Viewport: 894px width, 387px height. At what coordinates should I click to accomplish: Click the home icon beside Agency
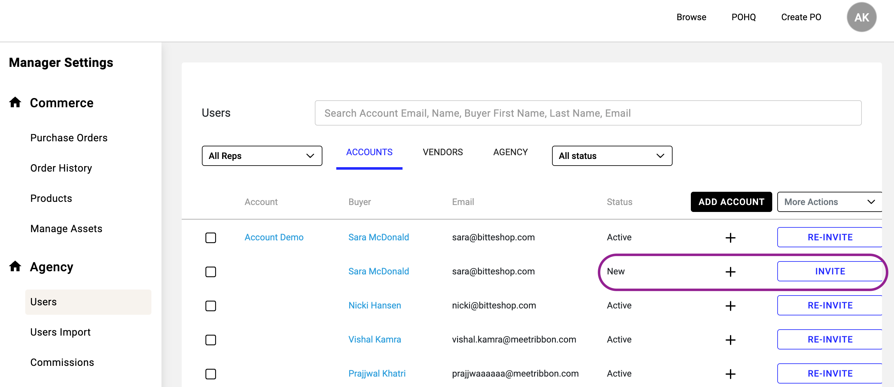tap(15, 266)
